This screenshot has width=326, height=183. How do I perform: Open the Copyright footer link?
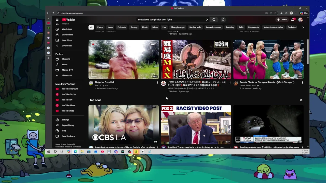(x=71, y=144)
